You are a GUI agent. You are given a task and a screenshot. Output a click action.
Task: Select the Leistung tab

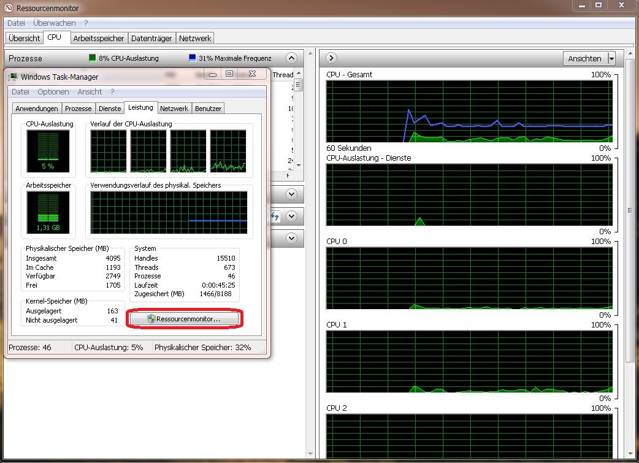tap(140, 107)
